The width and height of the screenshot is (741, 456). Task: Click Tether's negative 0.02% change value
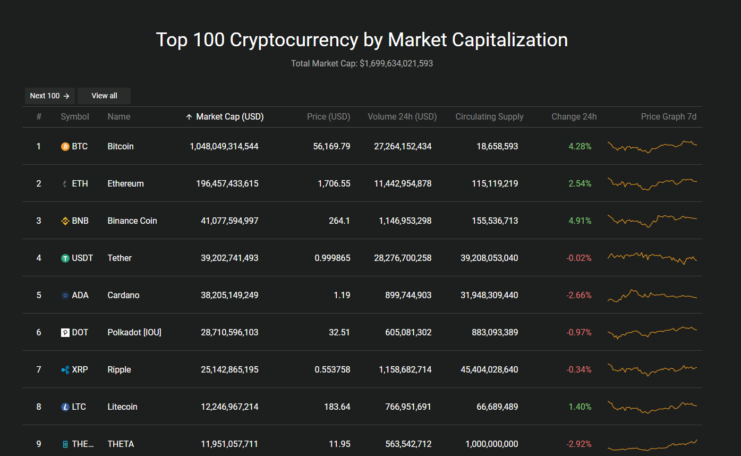tap(579, 258)
